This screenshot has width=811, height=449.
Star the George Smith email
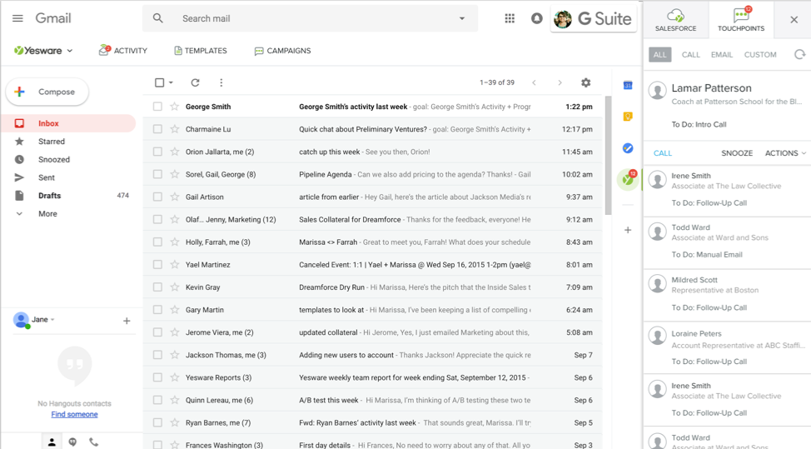175,107
